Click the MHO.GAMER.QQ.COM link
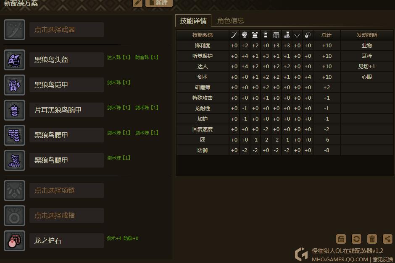The height and width of the screenshot is (263, 395). 340,259
